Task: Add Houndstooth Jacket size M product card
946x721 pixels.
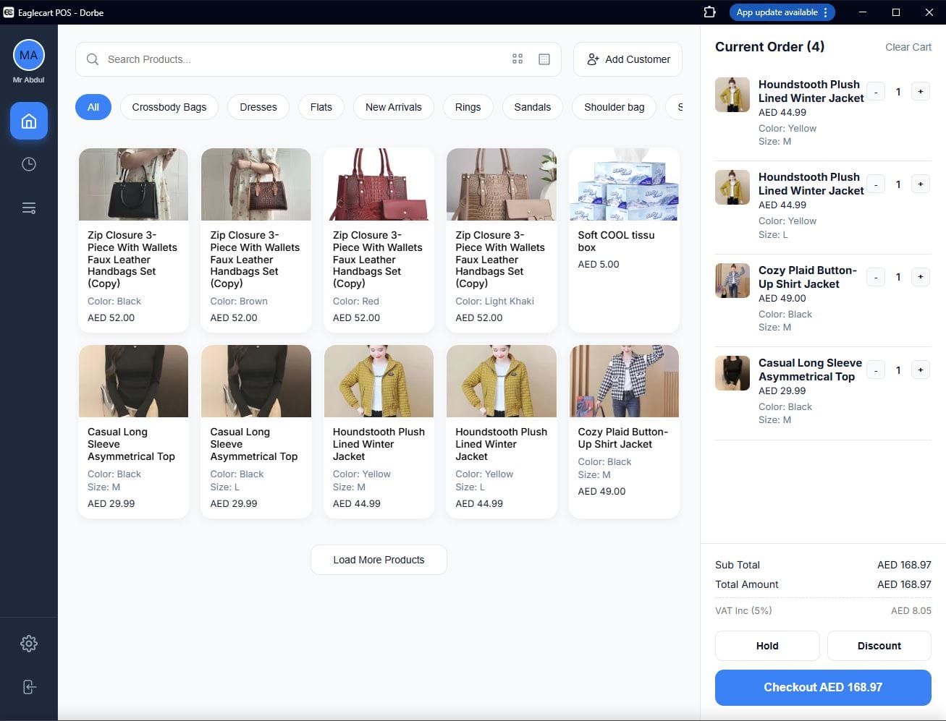Action: coord(379,431)
